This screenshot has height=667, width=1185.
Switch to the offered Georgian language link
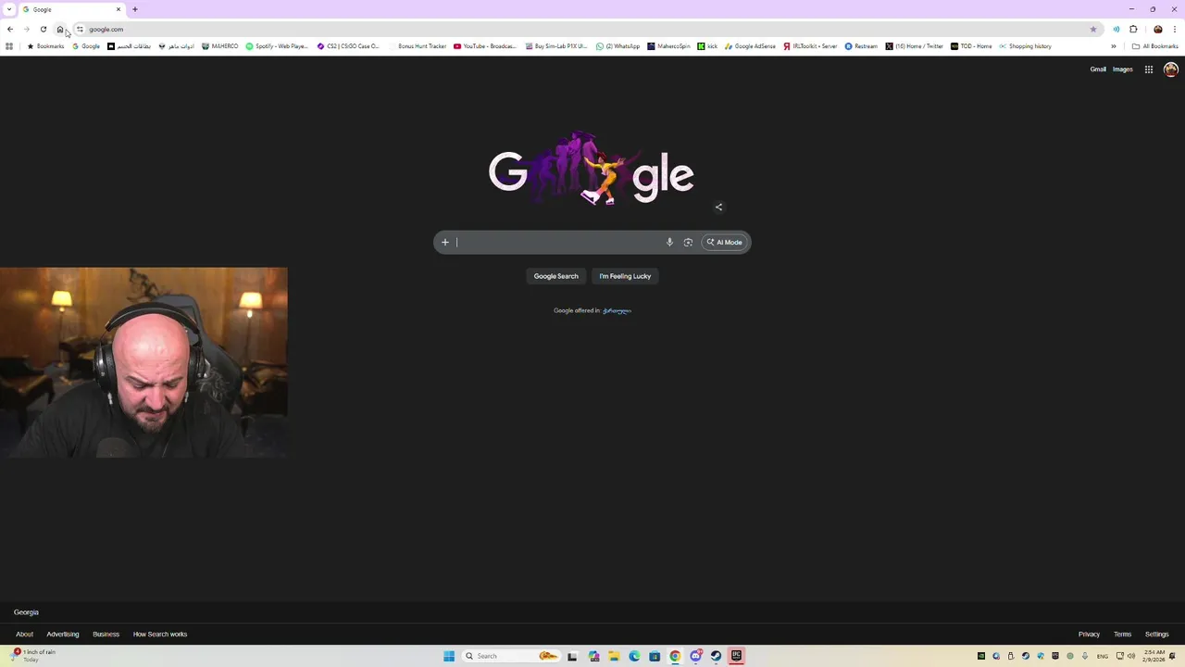[x=617, y=311]
